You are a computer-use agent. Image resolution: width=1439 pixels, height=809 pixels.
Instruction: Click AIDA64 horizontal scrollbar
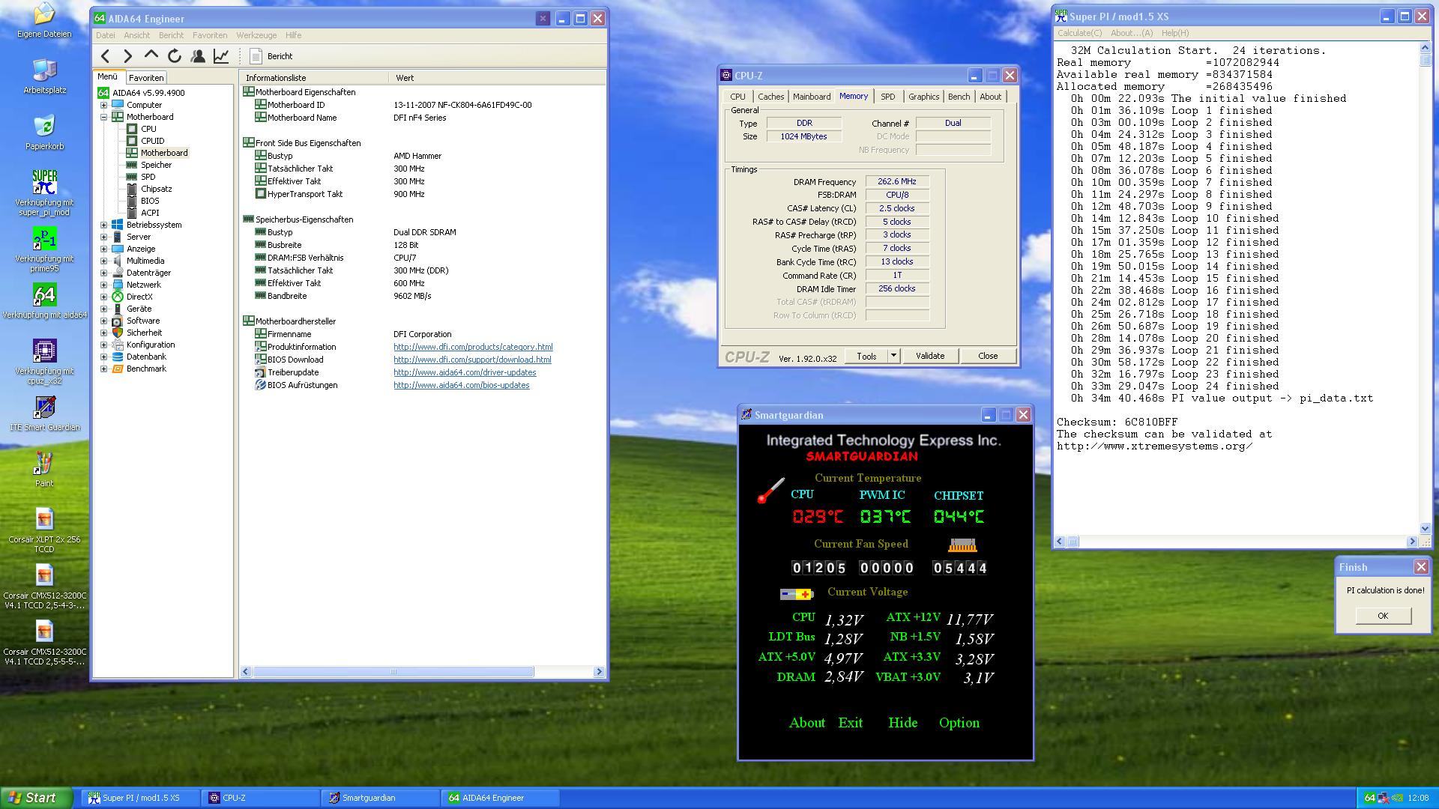click(x=393, y=672)
